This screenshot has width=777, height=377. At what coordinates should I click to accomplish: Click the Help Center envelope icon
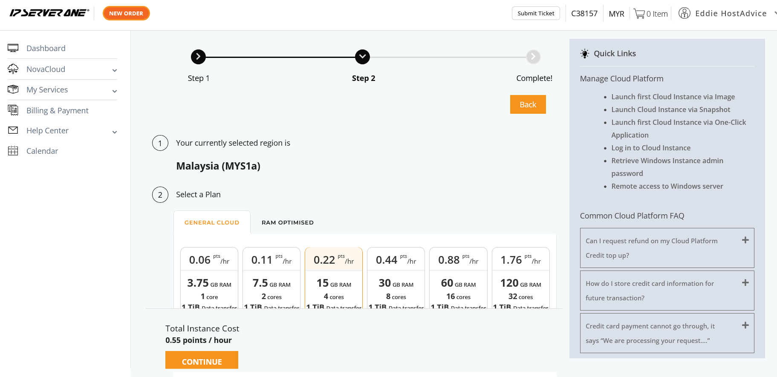coord(13,130)
